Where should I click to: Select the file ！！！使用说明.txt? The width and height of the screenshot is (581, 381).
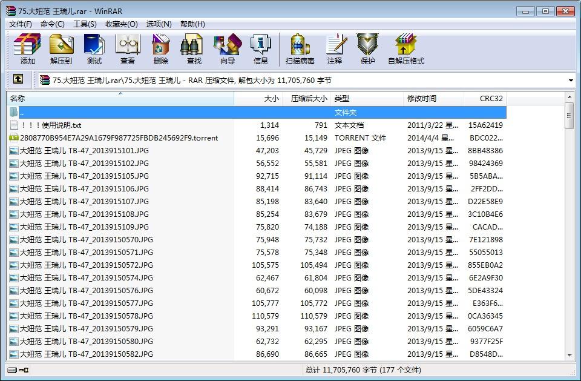[x=257, y=125]
